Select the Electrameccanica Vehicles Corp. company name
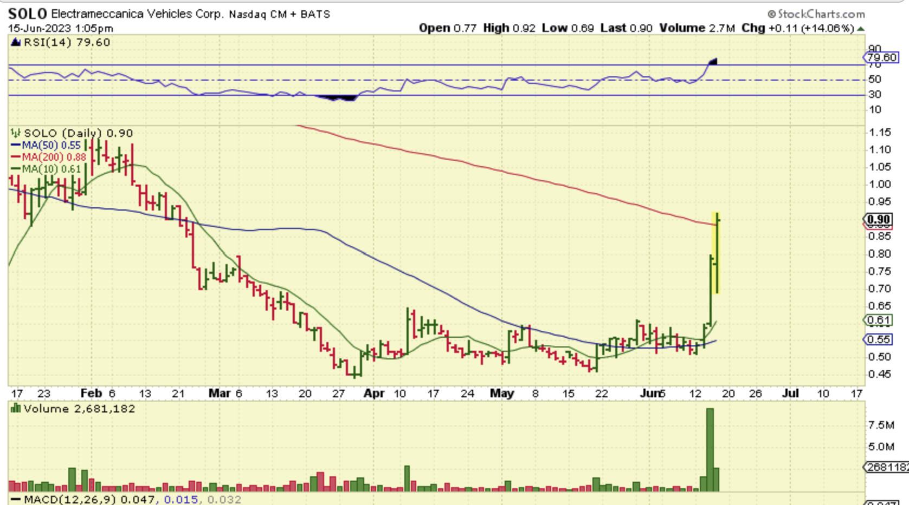This screenshot has height=505, width=909. [137, 14]
